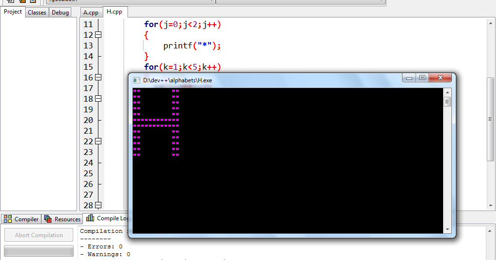496x260 pixels.
Task: Click compile log scrollbar up arrow
Action: 490,231
